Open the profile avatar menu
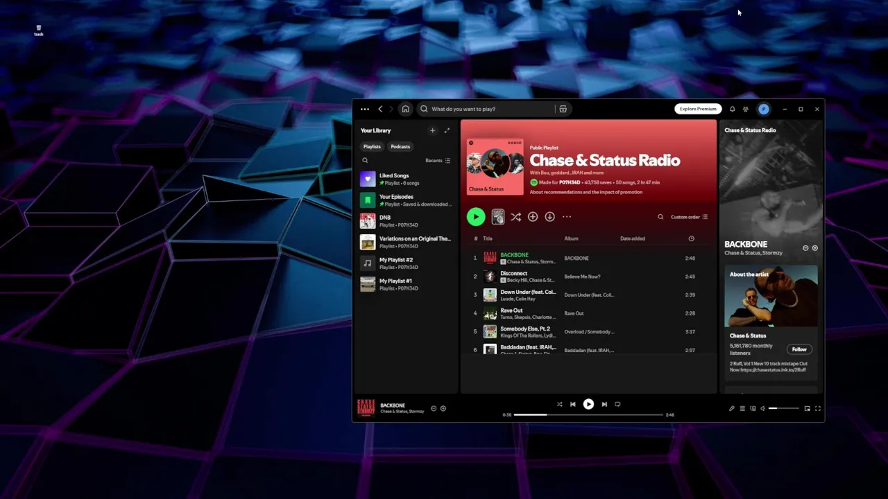This screenshot has width=888, height=499. tap(764, 109)
